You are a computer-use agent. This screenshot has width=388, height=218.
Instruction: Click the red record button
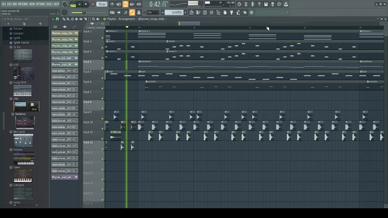point(93,4)
